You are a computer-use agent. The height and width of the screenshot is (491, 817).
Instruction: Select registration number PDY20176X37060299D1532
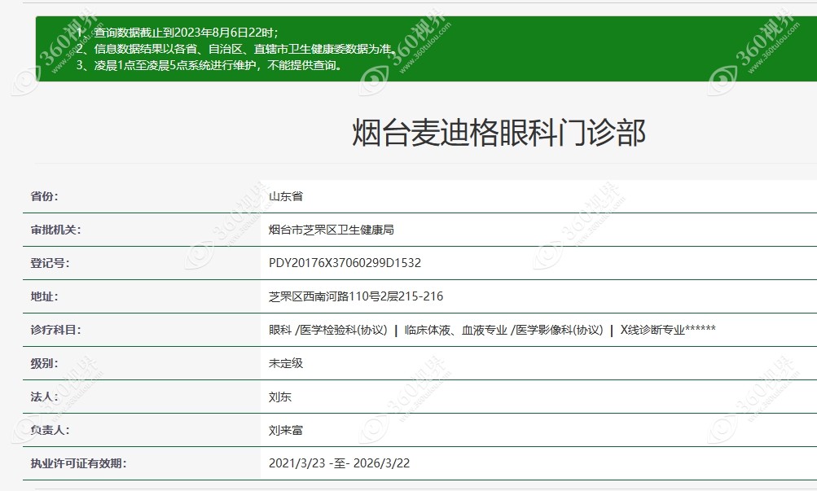(345, 263)
